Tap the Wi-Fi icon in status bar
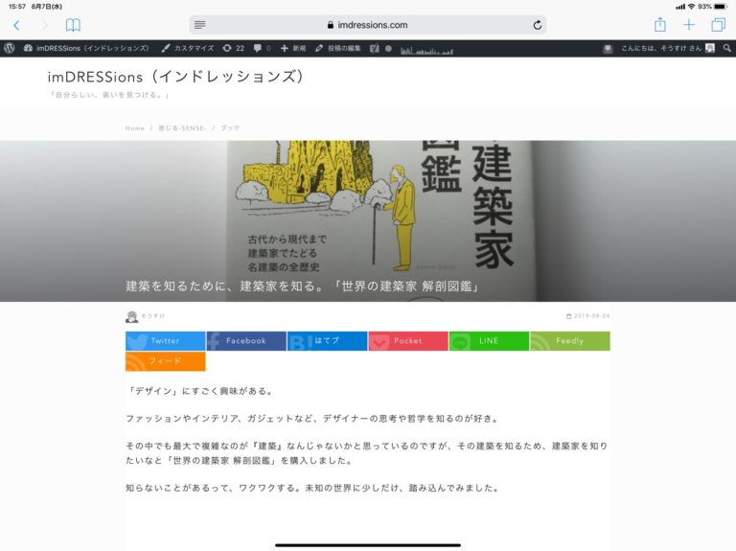736x551 pixels. point(691,7)
